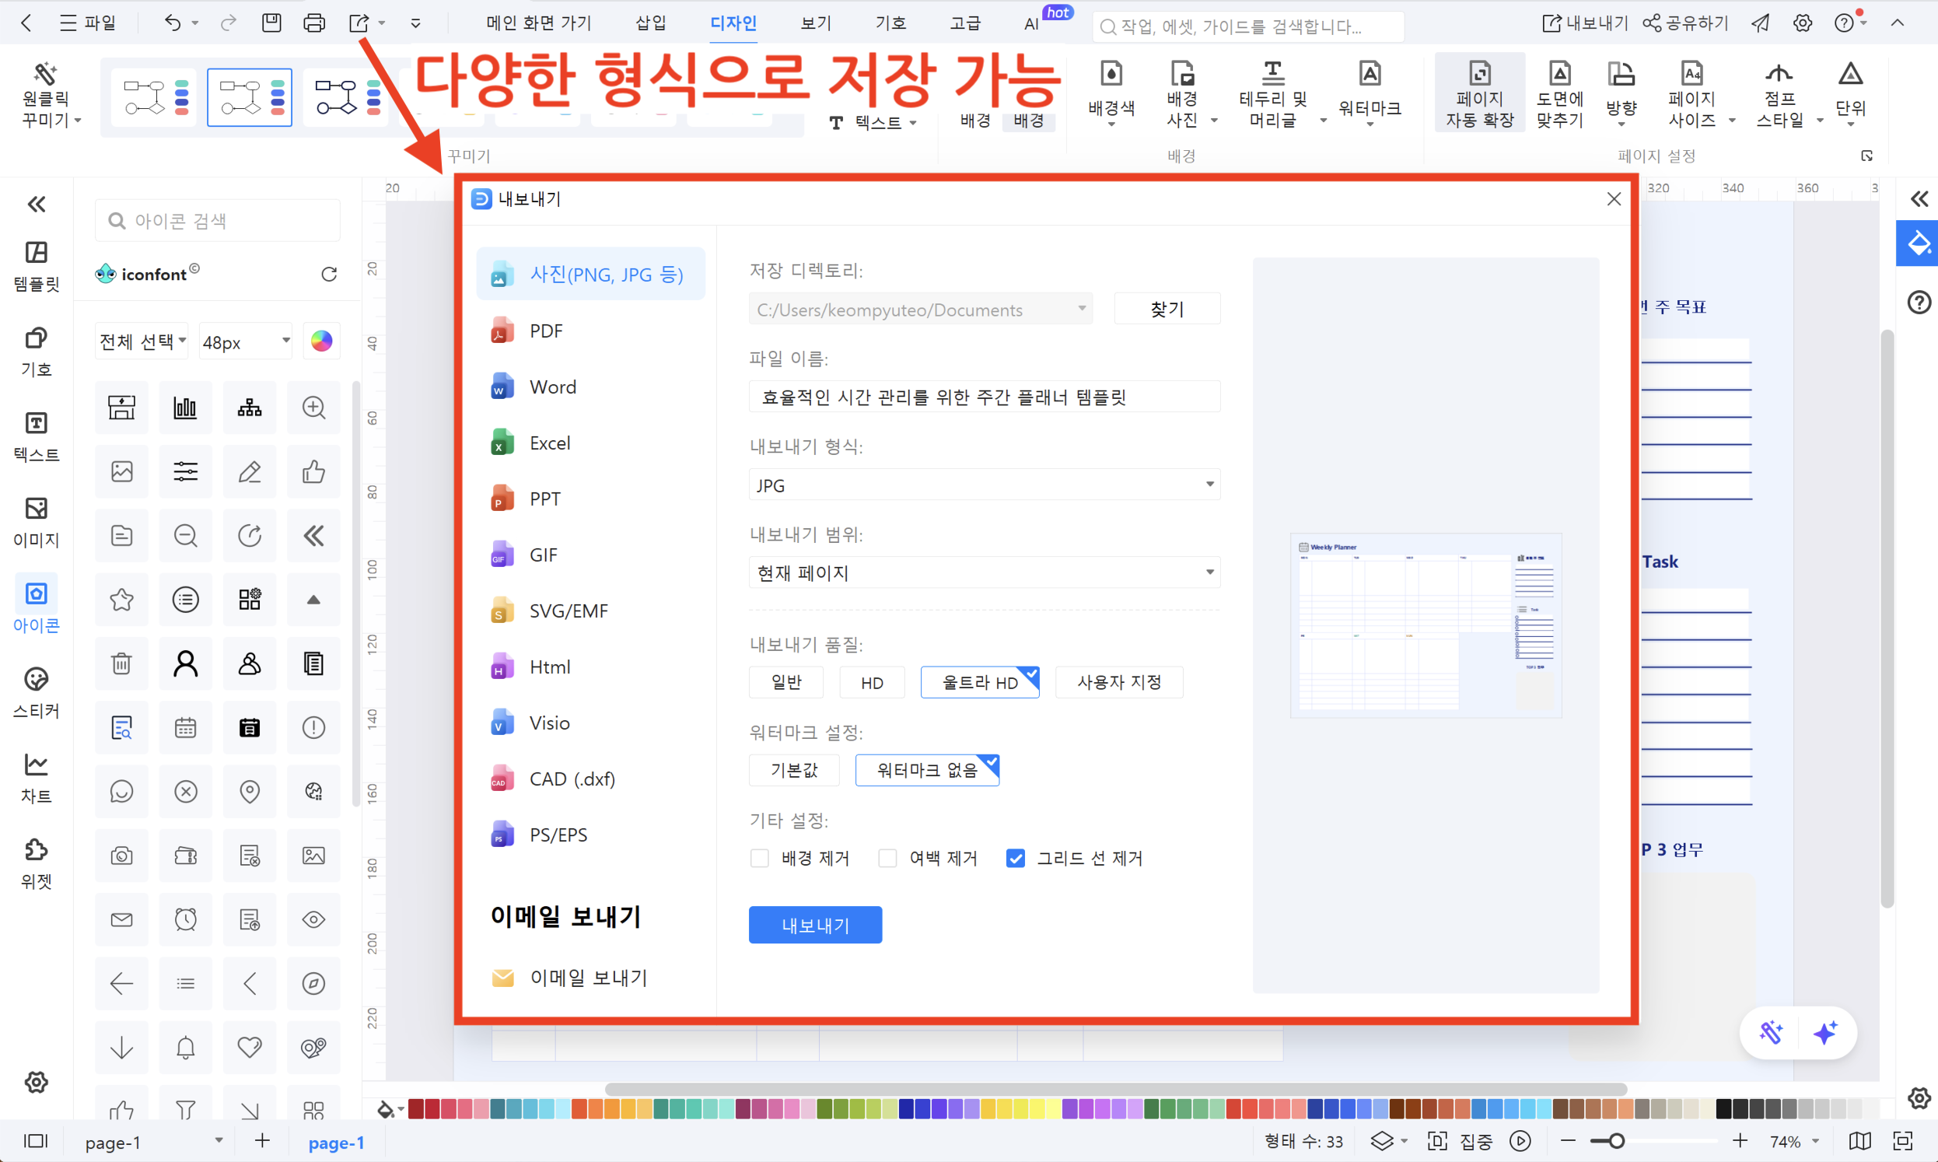
Task: Click the 찾기 browse button
Action: [1167, 310]
